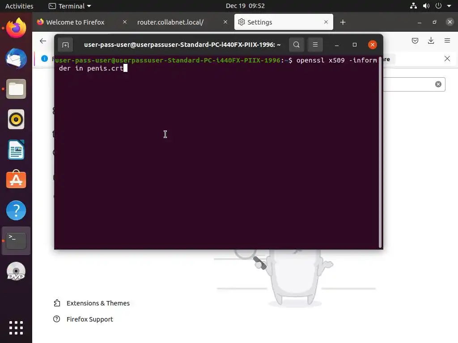
Task: Show Applications grid in the dock
Action: click(x=16, y=328)
